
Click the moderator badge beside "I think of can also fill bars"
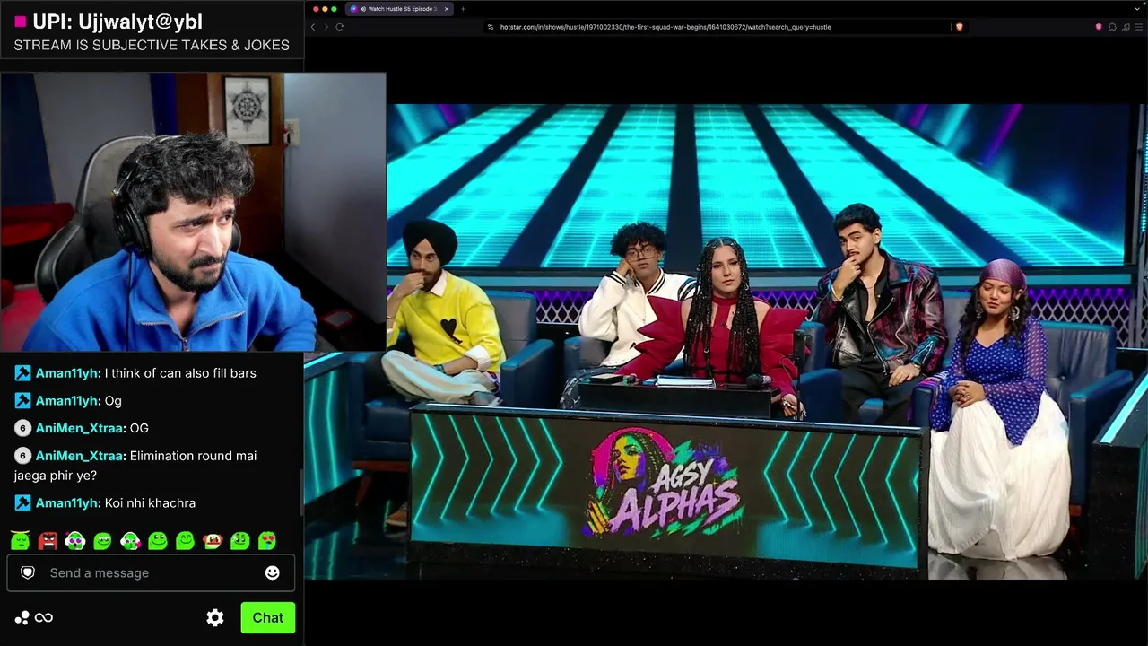click(x=22, y=373)
